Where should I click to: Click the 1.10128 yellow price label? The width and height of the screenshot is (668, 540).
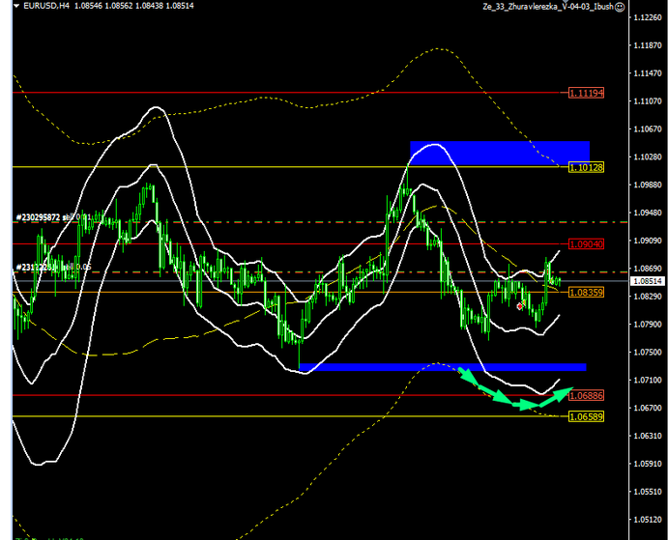point(586,167)
